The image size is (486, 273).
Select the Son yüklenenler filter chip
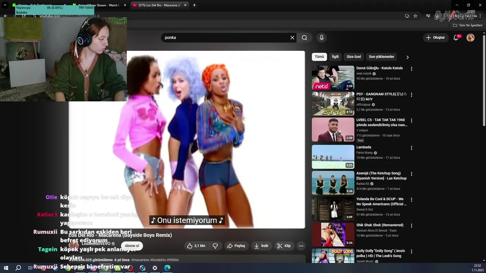click(381, 57)
